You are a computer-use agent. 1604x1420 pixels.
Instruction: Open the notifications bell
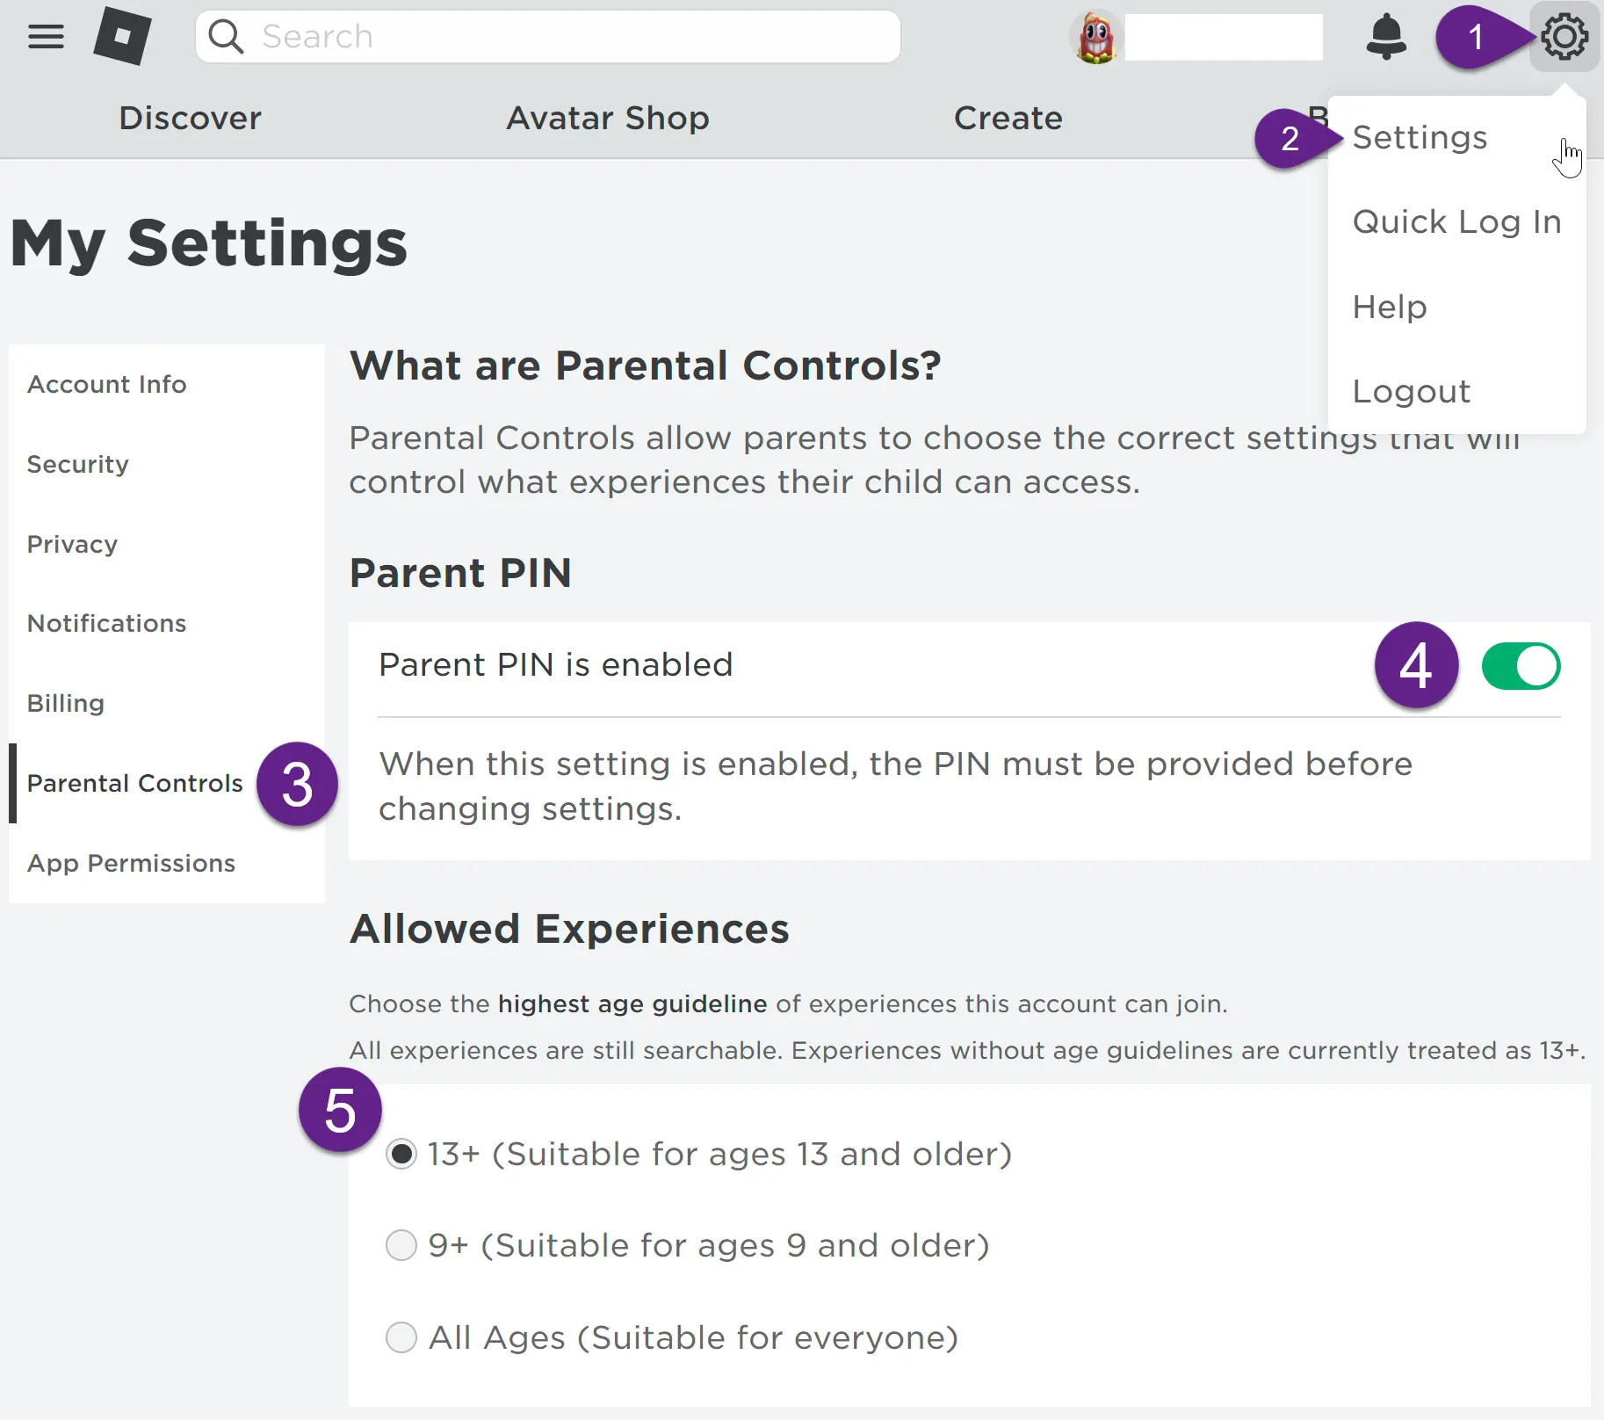pyautogui.click(x=1386, y=37)
